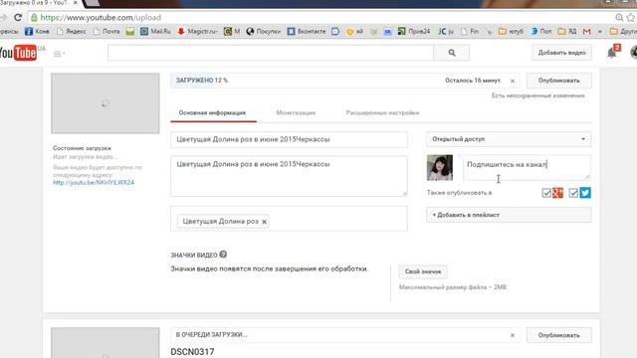Open the Fin bookmark

470,31
